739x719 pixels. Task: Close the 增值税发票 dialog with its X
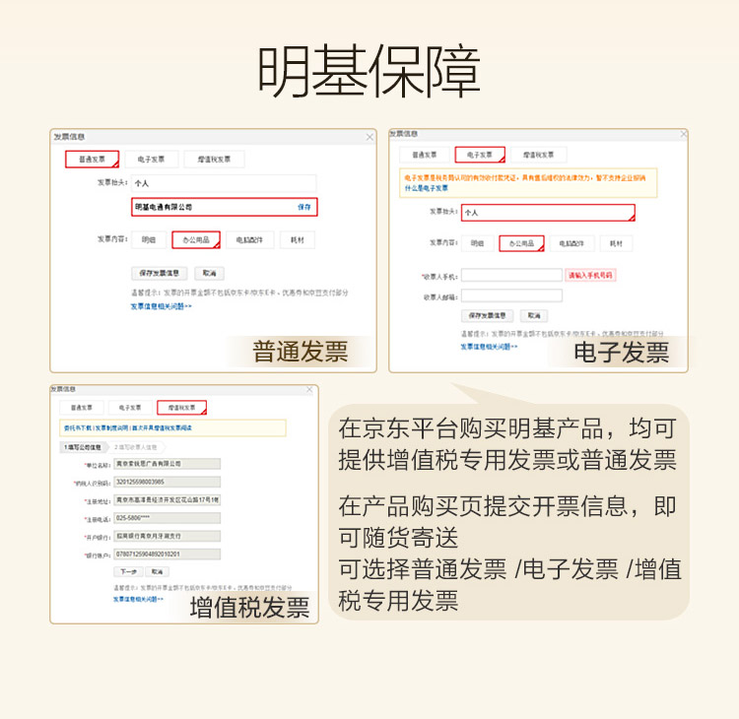(309, 389)
